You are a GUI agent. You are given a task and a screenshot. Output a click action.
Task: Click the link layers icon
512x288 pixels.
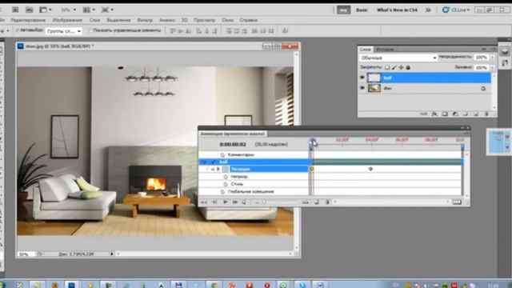[x=423, y=114]
